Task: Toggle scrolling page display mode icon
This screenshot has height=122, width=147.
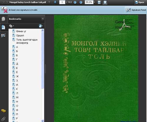Action: (x=99, y=2)
